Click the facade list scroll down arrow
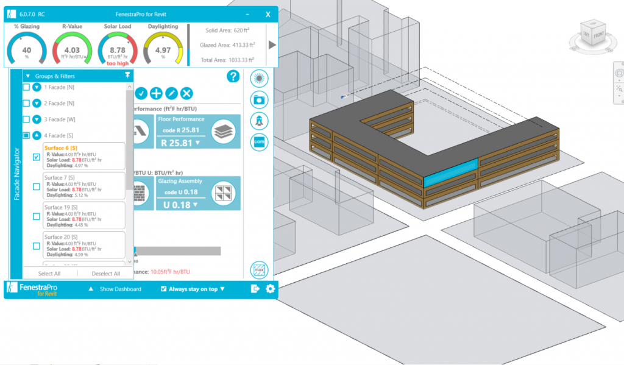Image resolution: width=624 pixels, height=365 pixels. point(129,261)
